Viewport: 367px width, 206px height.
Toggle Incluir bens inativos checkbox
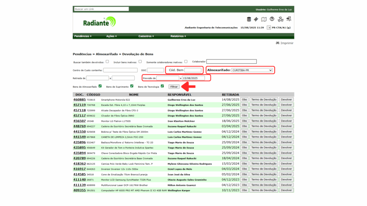point(140,62)
